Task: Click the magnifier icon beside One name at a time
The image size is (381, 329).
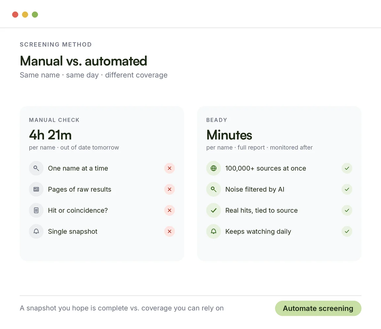Action: 36,168
